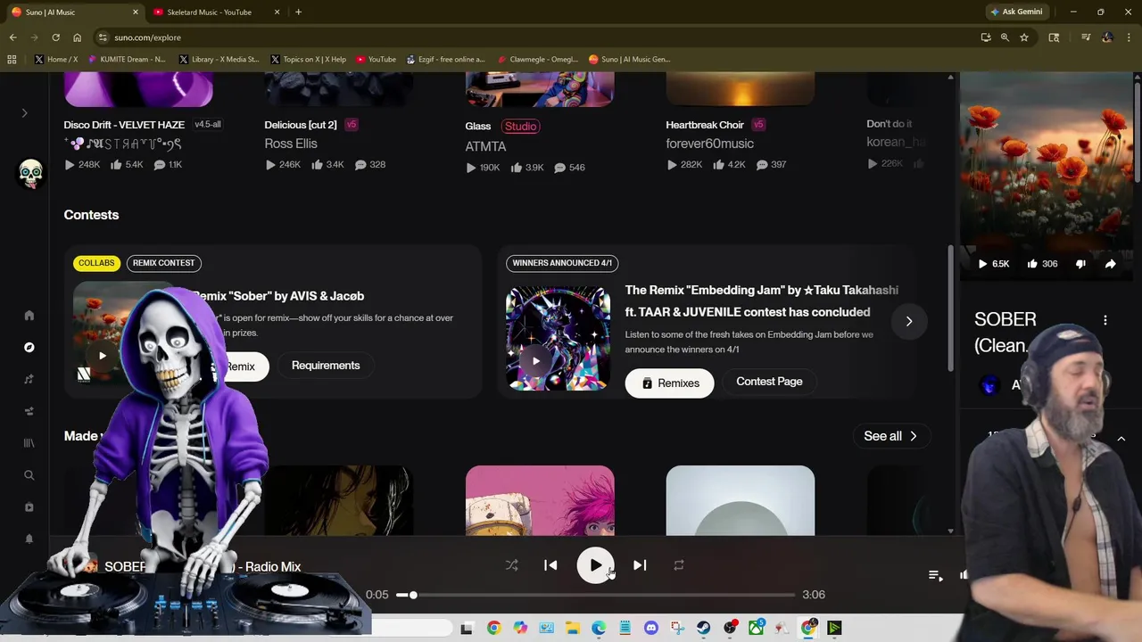Advance contests carousel with right arrow
This screenshot has width=1142, height=642.
(x=909, y=321)
